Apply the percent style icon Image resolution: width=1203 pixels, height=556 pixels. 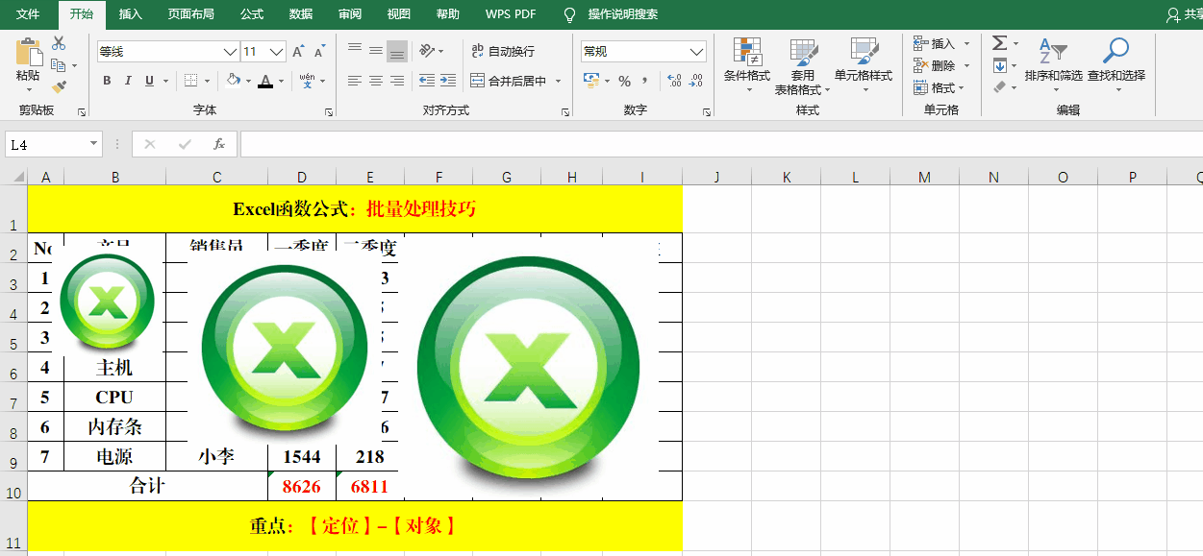coord(624,81)
